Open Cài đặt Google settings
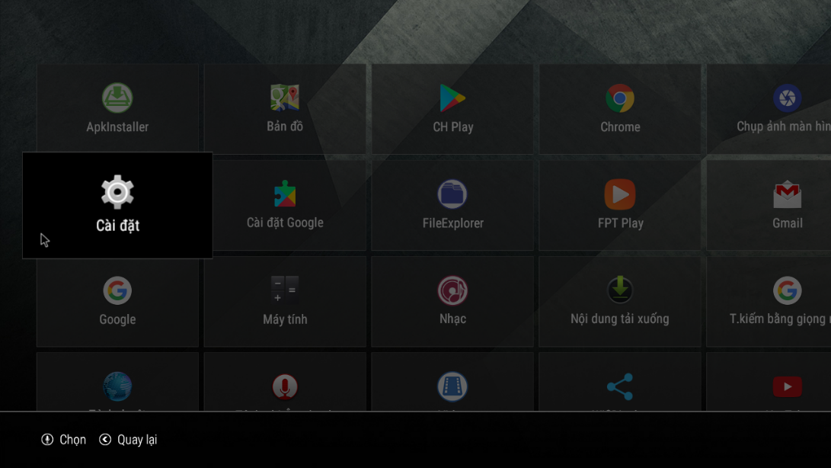The image size is (831, 468). (x=285, y=205)
